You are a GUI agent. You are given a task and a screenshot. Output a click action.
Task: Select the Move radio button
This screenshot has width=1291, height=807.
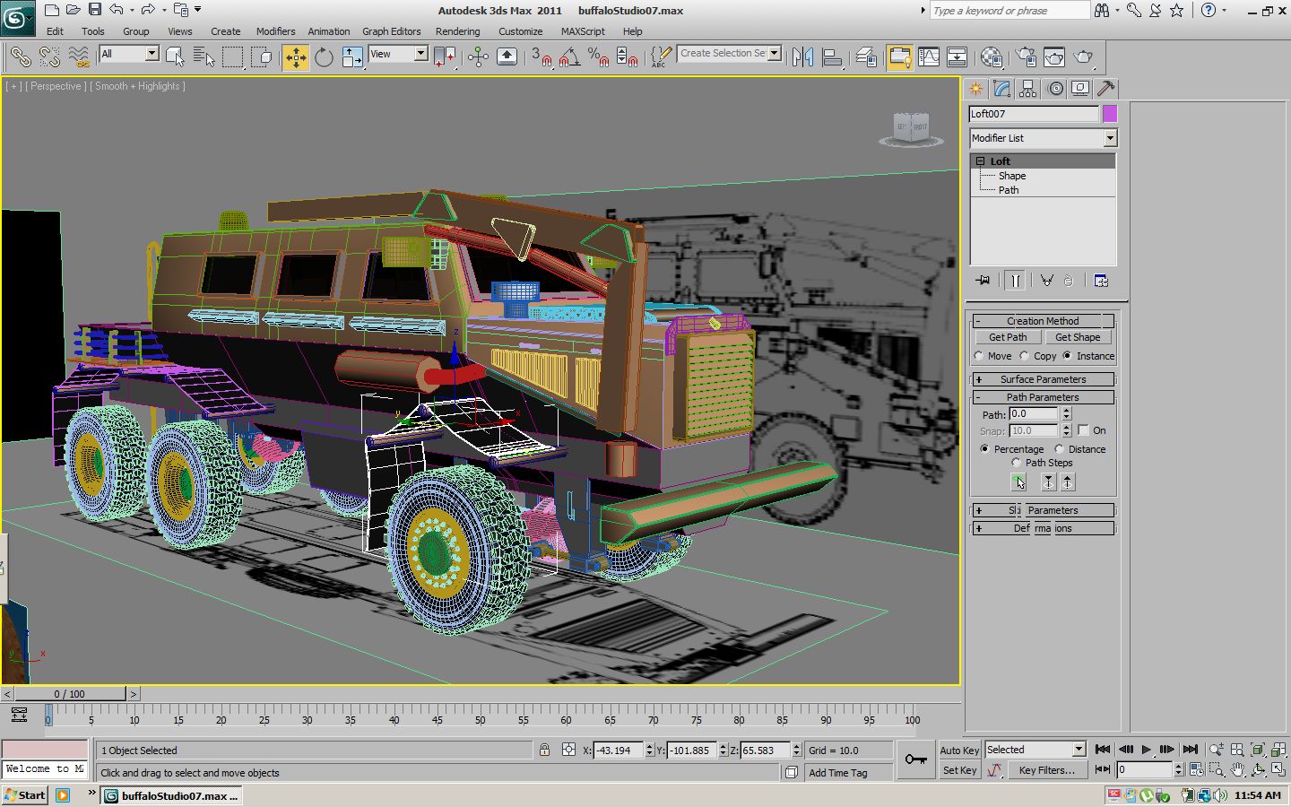(980, 356)
